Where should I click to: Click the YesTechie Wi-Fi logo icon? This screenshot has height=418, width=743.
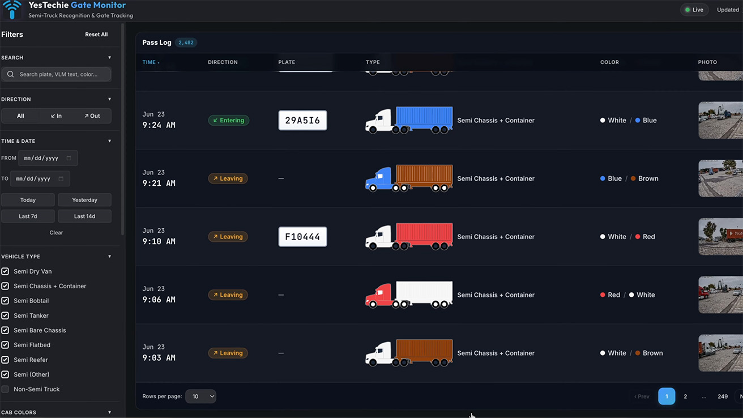tap(12, 9)
